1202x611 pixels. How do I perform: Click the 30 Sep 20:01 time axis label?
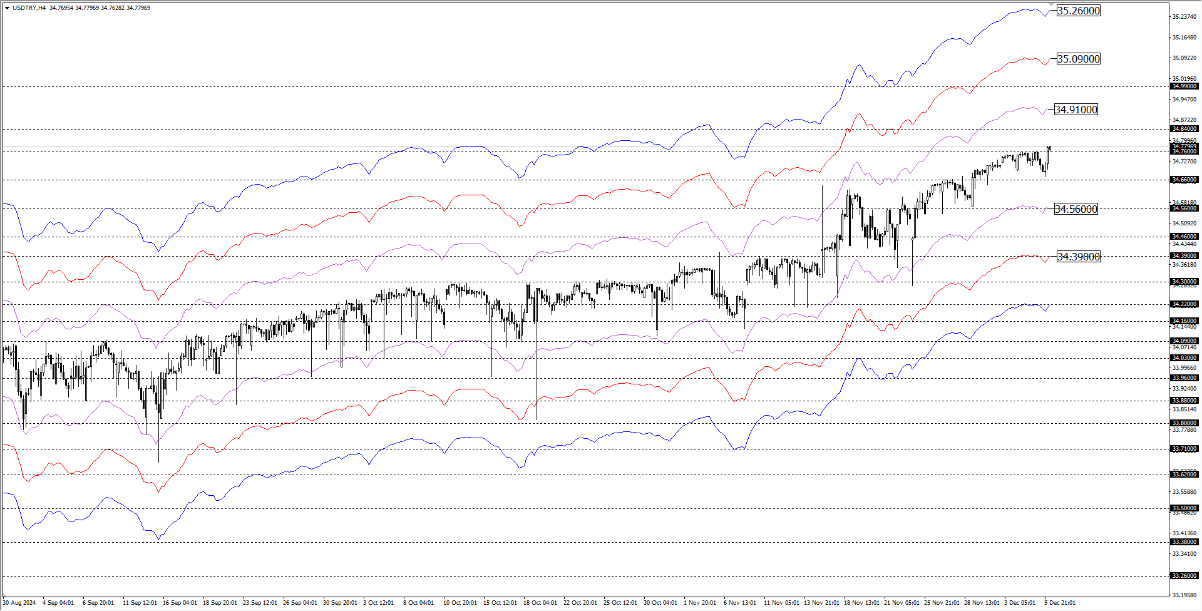click(340, 603)
